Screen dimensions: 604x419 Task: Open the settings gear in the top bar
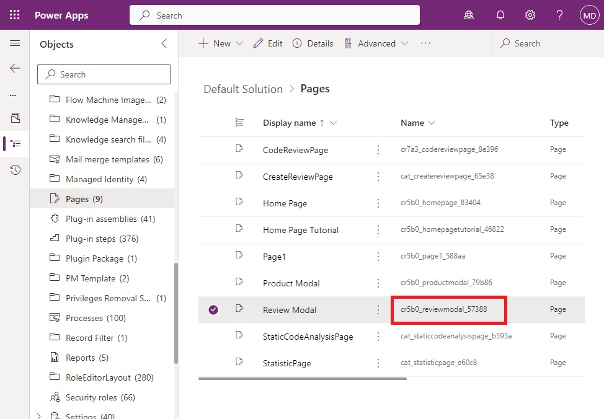pyautogui.click(x=530, y=15)
